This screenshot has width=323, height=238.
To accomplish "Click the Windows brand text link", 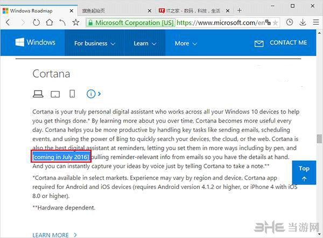I will tap(41, 42).
